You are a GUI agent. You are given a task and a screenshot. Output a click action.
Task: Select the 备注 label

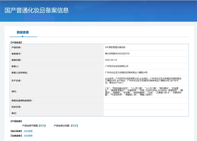click(14, 113)
